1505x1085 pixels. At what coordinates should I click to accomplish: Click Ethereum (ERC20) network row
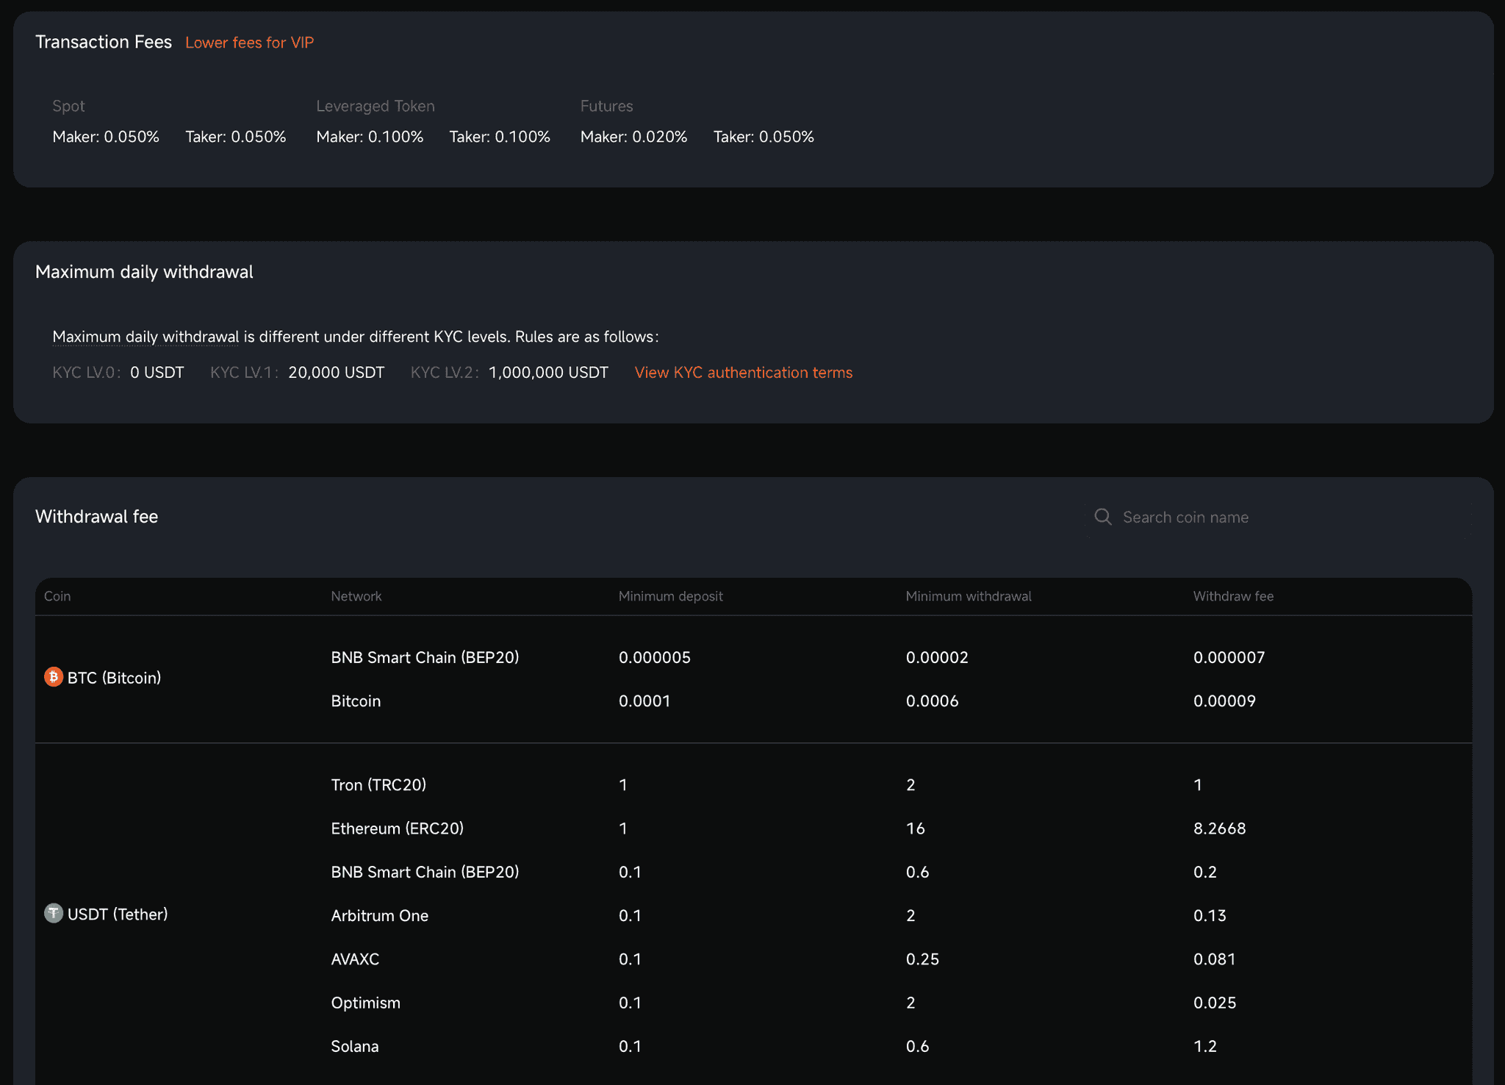398,828
